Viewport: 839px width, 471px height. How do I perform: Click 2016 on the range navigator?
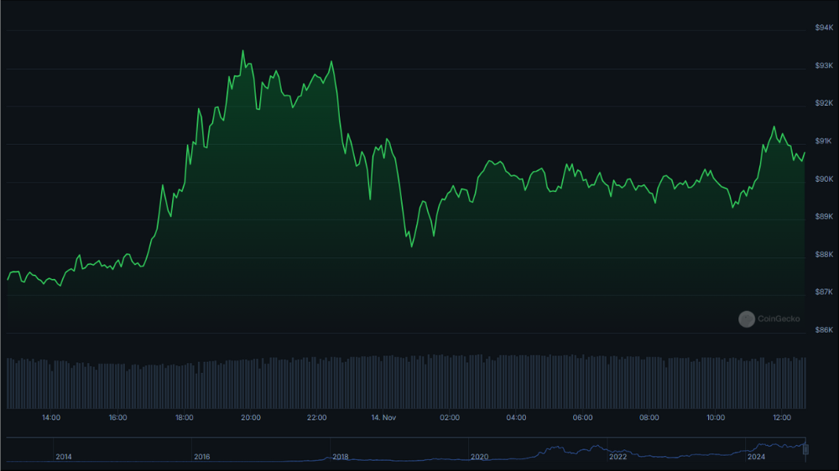201,457
